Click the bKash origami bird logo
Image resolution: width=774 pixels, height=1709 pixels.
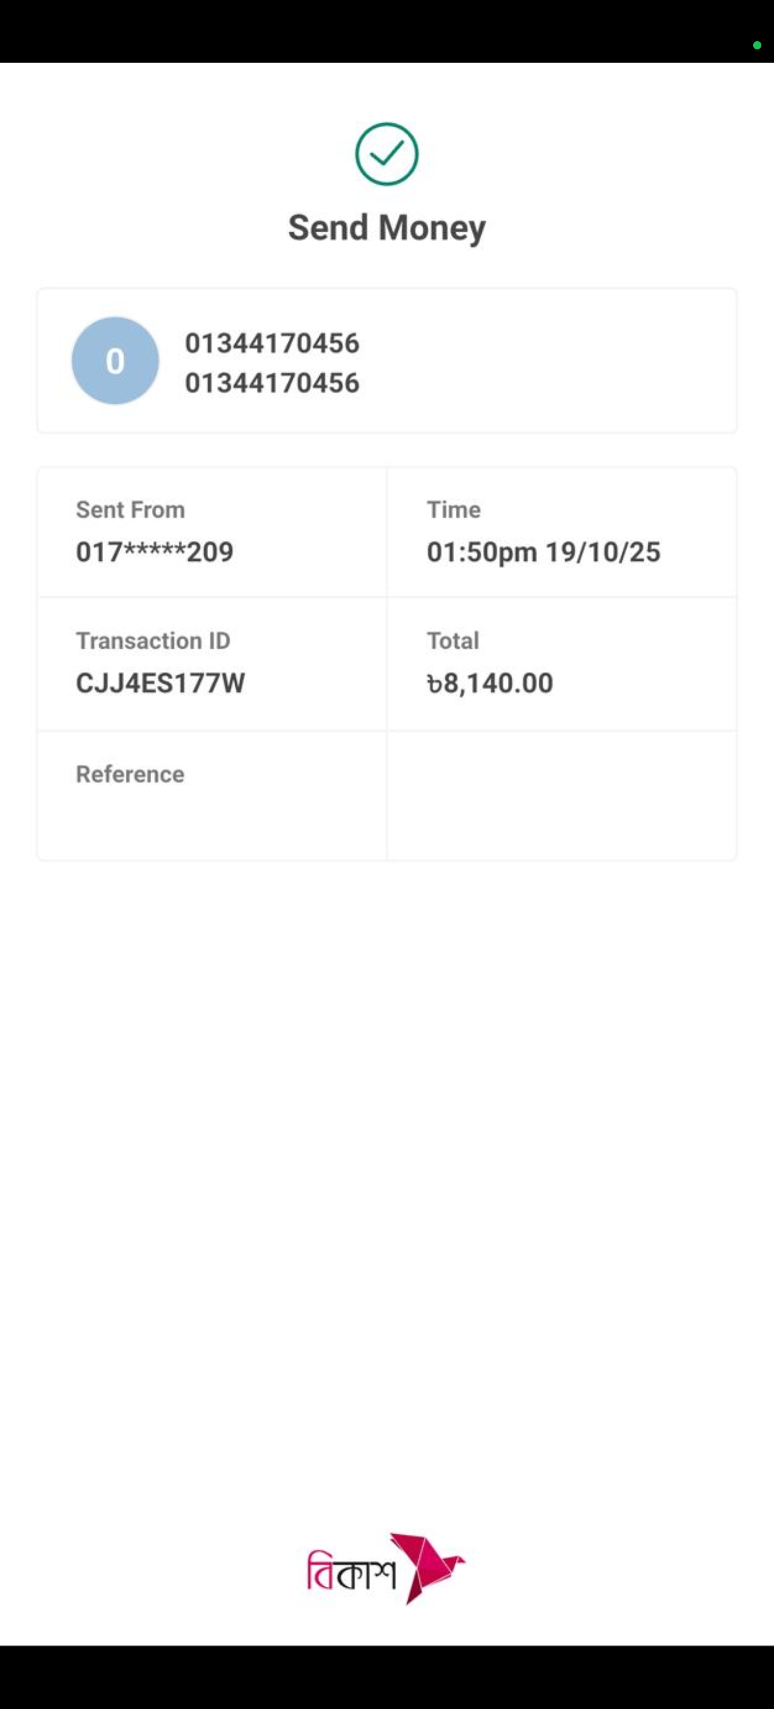point(427,1567)
